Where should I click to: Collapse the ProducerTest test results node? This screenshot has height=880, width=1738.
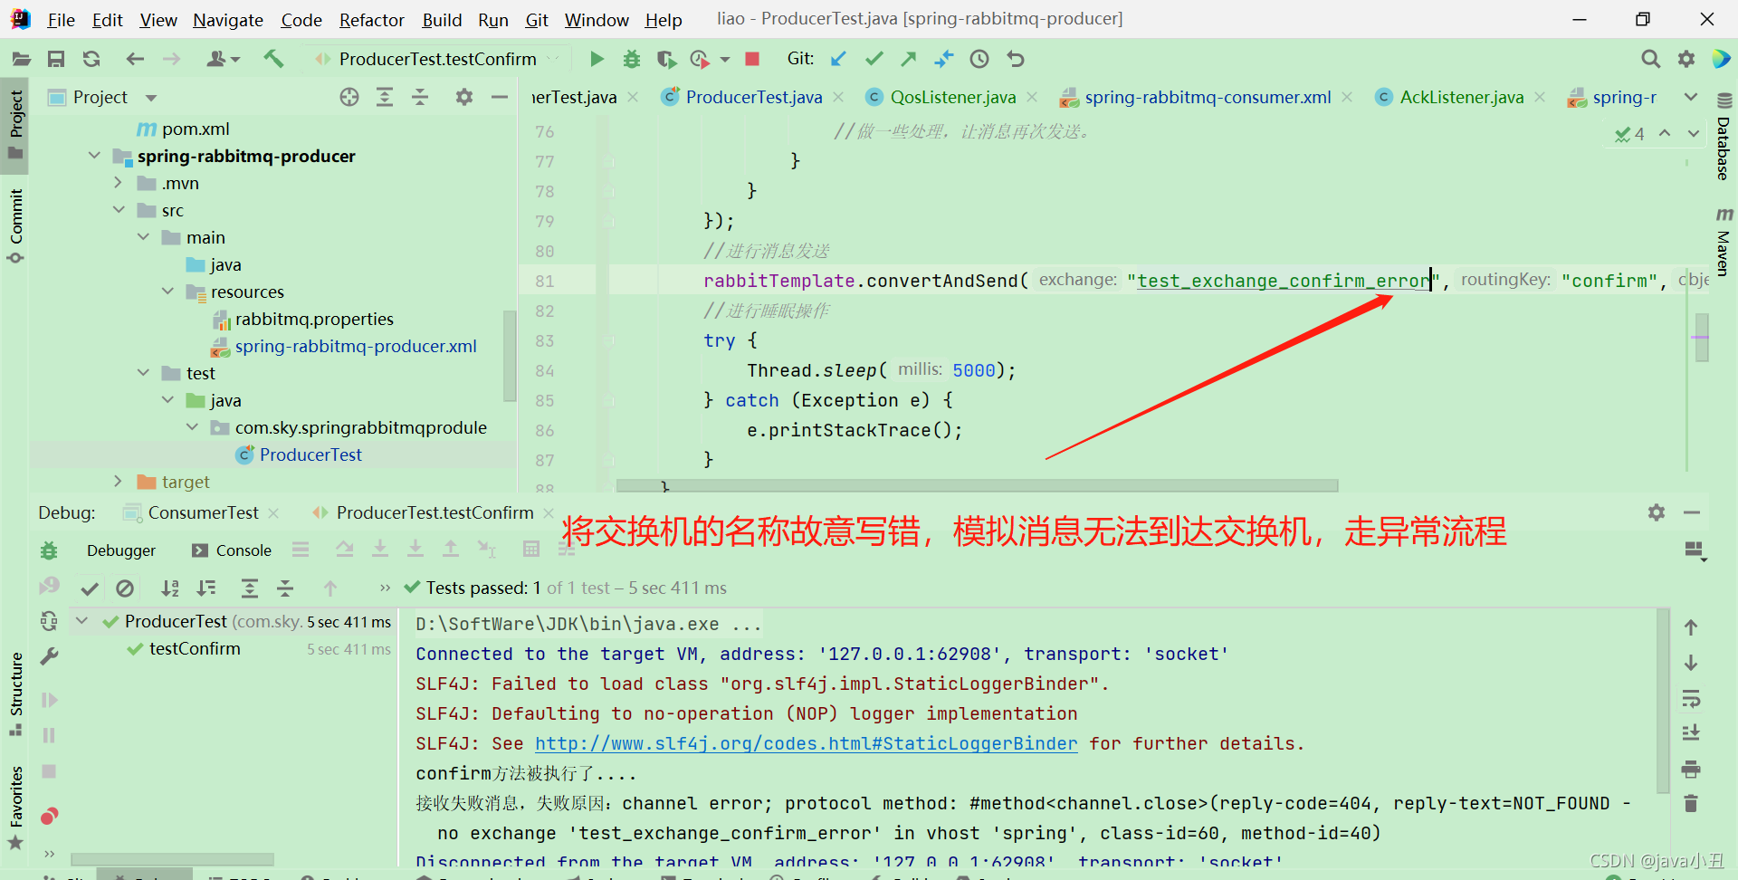tap(82, 621)
